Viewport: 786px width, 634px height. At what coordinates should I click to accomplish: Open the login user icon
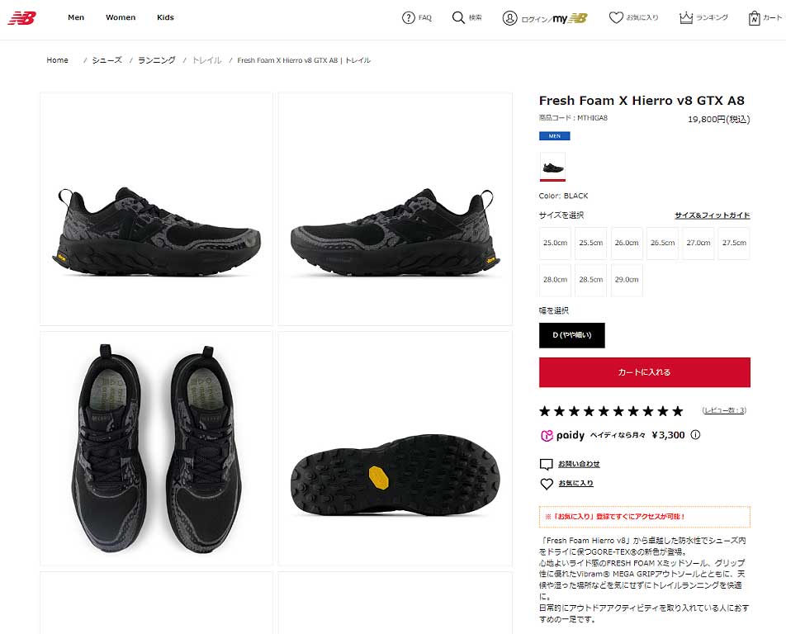pyautogui.click(x=509, y=18)
